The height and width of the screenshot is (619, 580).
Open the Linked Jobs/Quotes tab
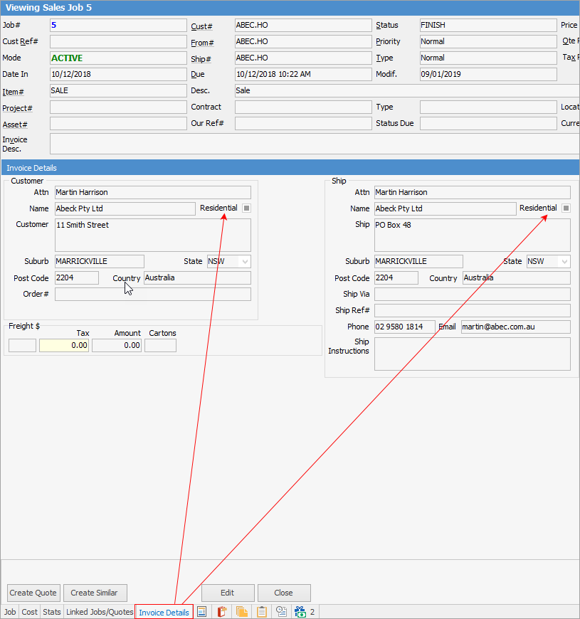coord(100,612)
